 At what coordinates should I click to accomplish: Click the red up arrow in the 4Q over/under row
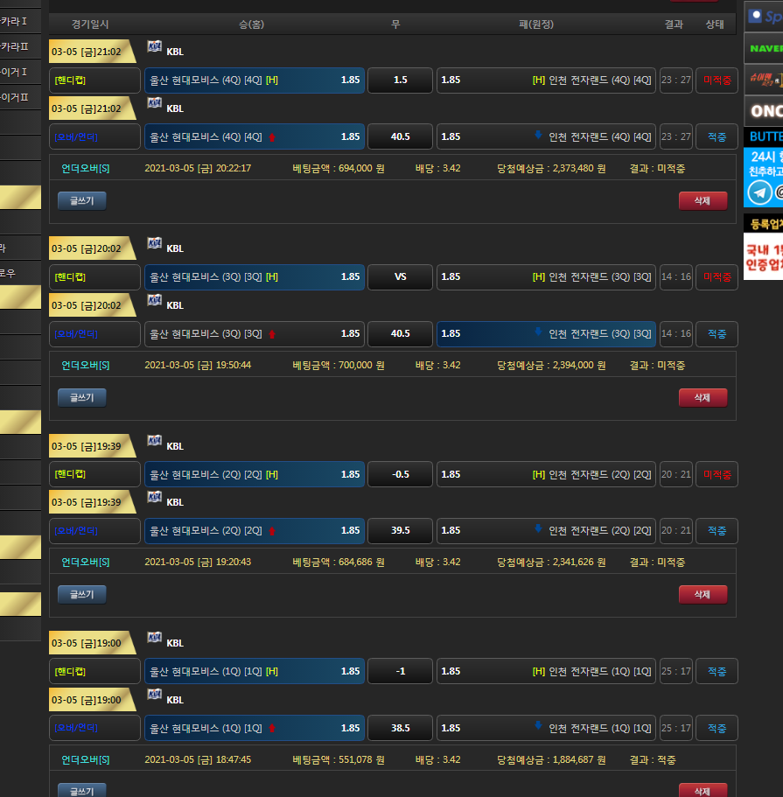click(271, 137)
